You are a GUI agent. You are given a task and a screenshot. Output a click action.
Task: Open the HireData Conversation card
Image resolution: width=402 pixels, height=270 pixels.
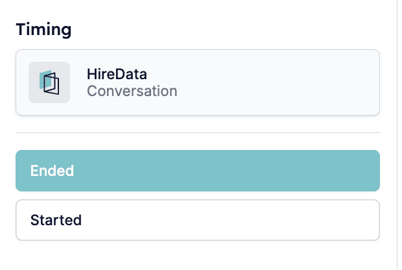pos(198,82)
